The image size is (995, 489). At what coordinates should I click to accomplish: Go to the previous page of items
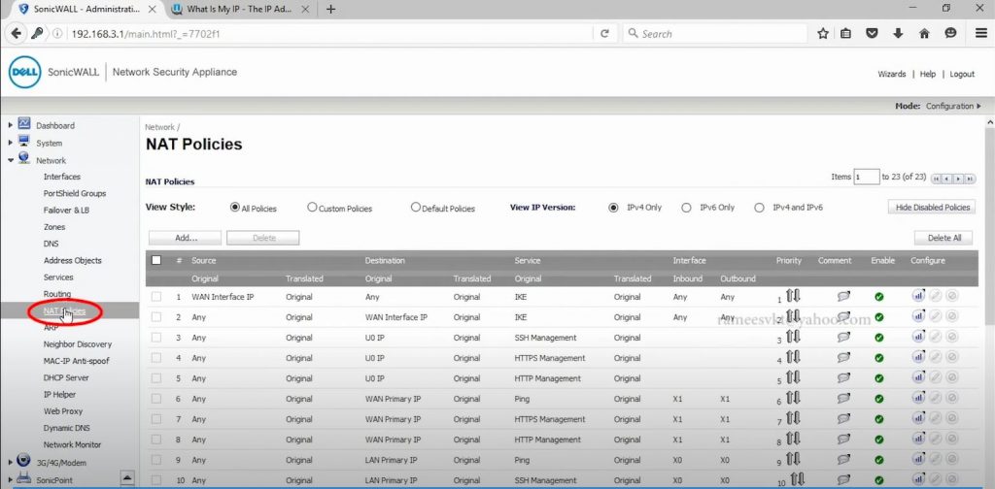(x=947, y=179)
